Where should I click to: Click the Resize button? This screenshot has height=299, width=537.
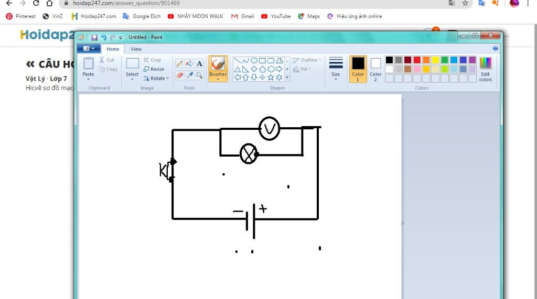point(154,69)
